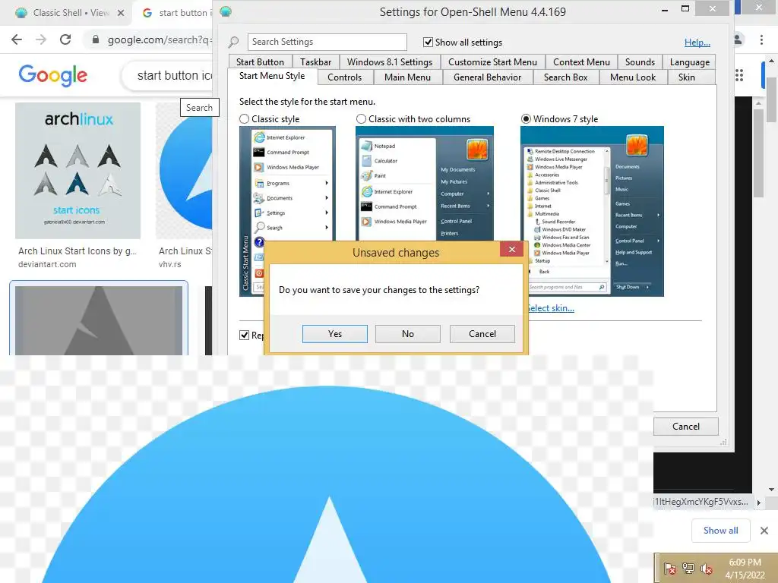
Task: Select Classic style radio button
Action: tap(244, 119)
